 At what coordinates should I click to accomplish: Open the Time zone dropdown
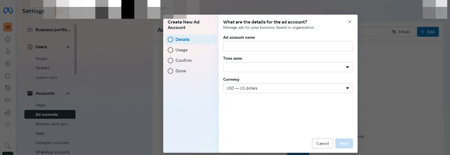coord(288,67)
